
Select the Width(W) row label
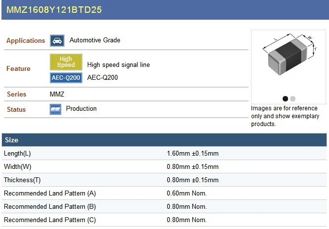coord(17,167)
